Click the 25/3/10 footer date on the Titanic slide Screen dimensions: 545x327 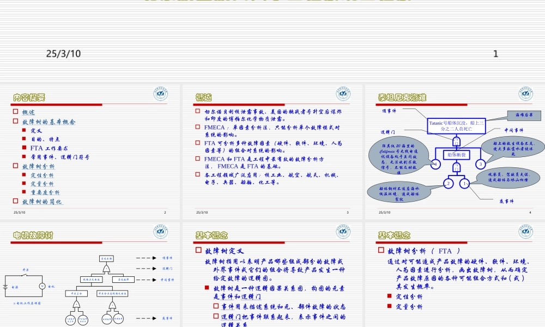pos(384,213)
